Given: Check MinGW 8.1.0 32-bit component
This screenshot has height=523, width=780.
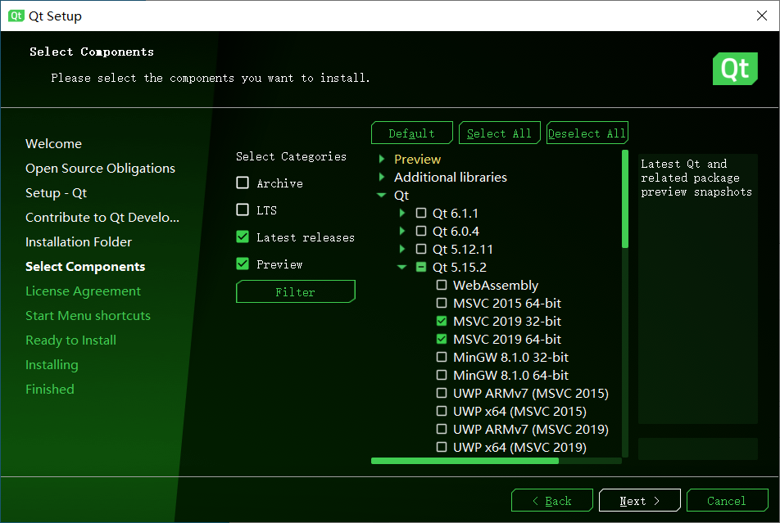Looking at the screenshot, I should click(442, 357).
